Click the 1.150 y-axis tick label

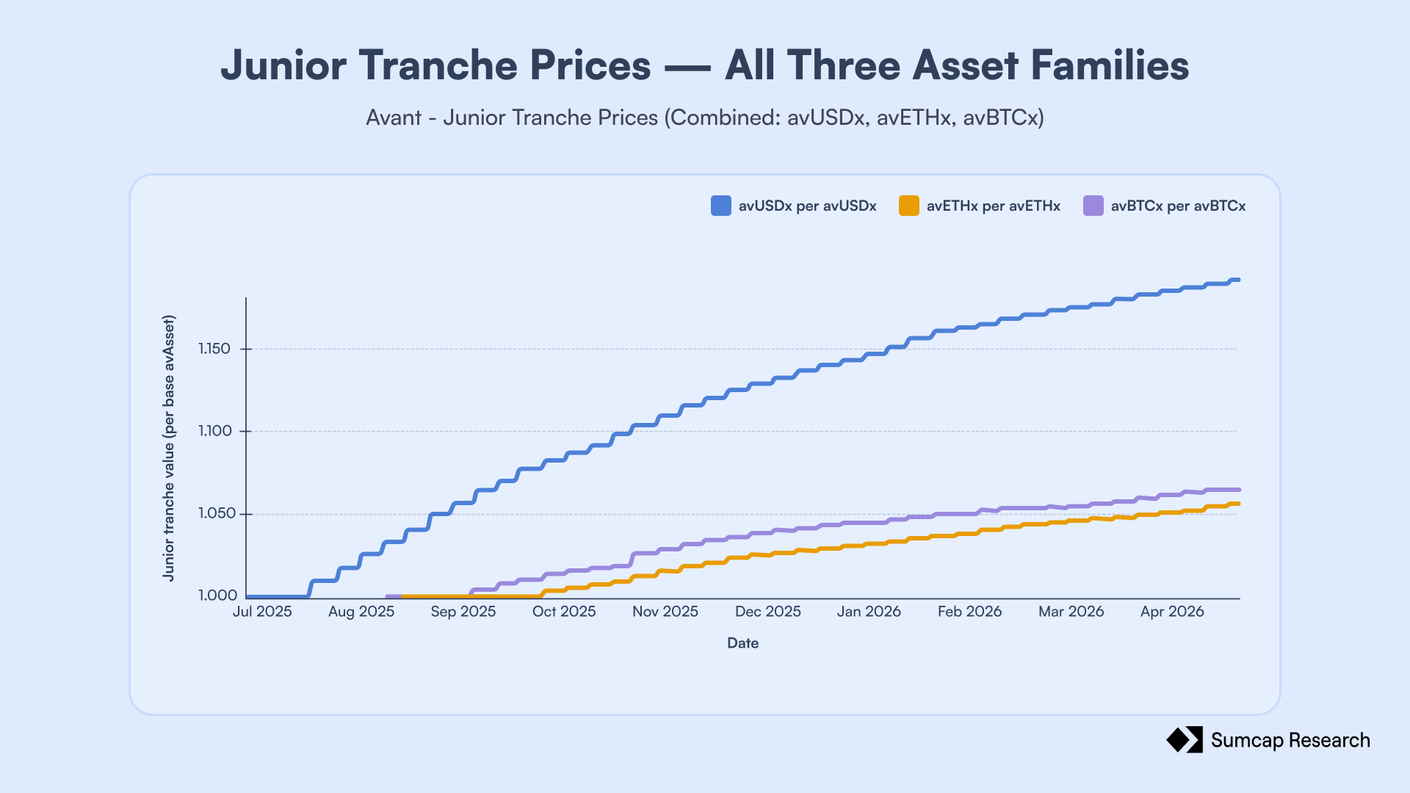pos(214,349)
